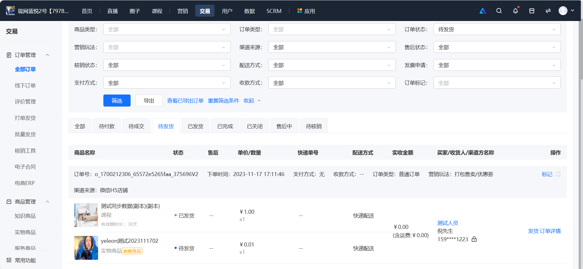Image resolution: width=583 pixels, height=269 pixels.
Task: Click the colorful 应用 apps icon
Action: pos(300,11)
